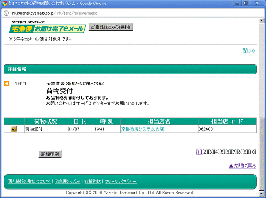Click the 荷物受付 status cell in table
266x198 pixels.
pyautogui.click(x=46, y=129)
